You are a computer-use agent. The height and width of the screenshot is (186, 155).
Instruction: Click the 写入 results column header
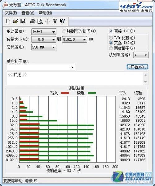tap(122, 93)
